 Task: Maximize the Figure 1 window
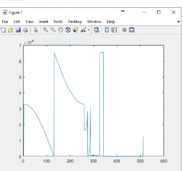[x=159, y=12]
